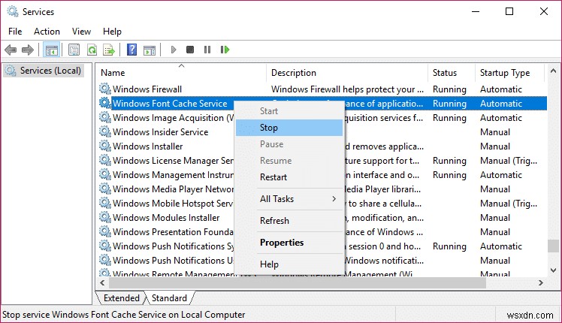Screen dimensions: 562x323
Task: Toggle the Show/Hide Console Tree icon
Action: click(x=51, y=50)
